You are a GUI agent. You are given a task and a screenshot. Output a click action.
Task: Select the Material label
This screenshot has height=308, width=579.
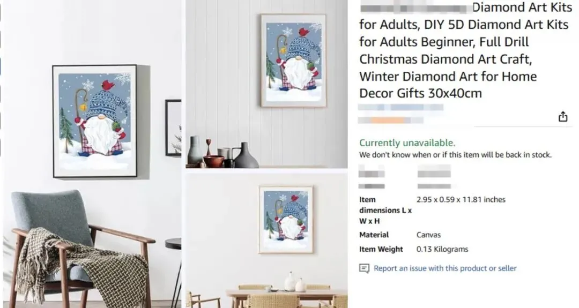point(374,235)
